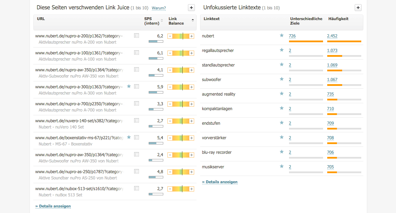The height and width of the screenshot is (213, 396).
Task: Open frequency value 1.069 for standlautsprecher
Action: click(332, 65)
